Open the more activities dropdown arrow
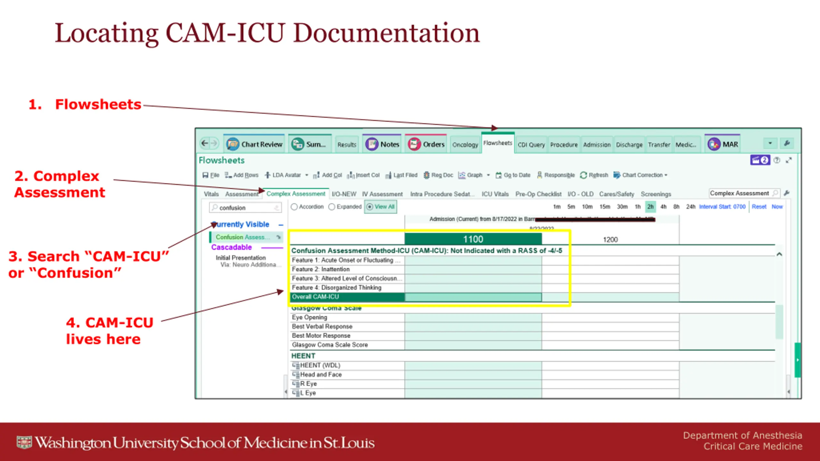The image size is (820, 461). pos(770,143)
